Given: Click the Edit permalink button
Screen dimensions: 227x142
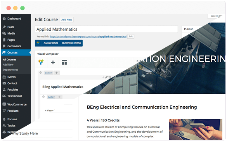Looking at the screenshot, I should [x=131, y=36].
